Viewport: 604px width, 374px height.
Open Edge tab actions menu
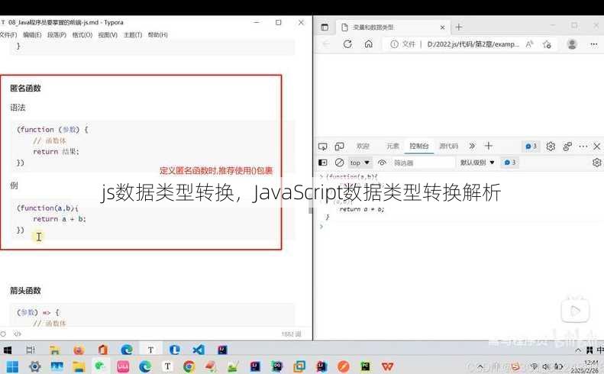point(325,27)
